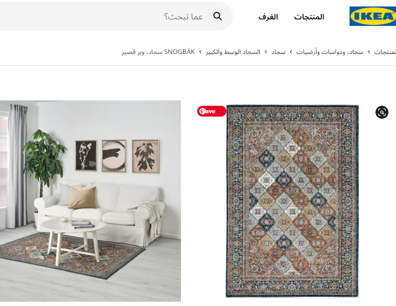Open the الغرف menu

(268, 17)
